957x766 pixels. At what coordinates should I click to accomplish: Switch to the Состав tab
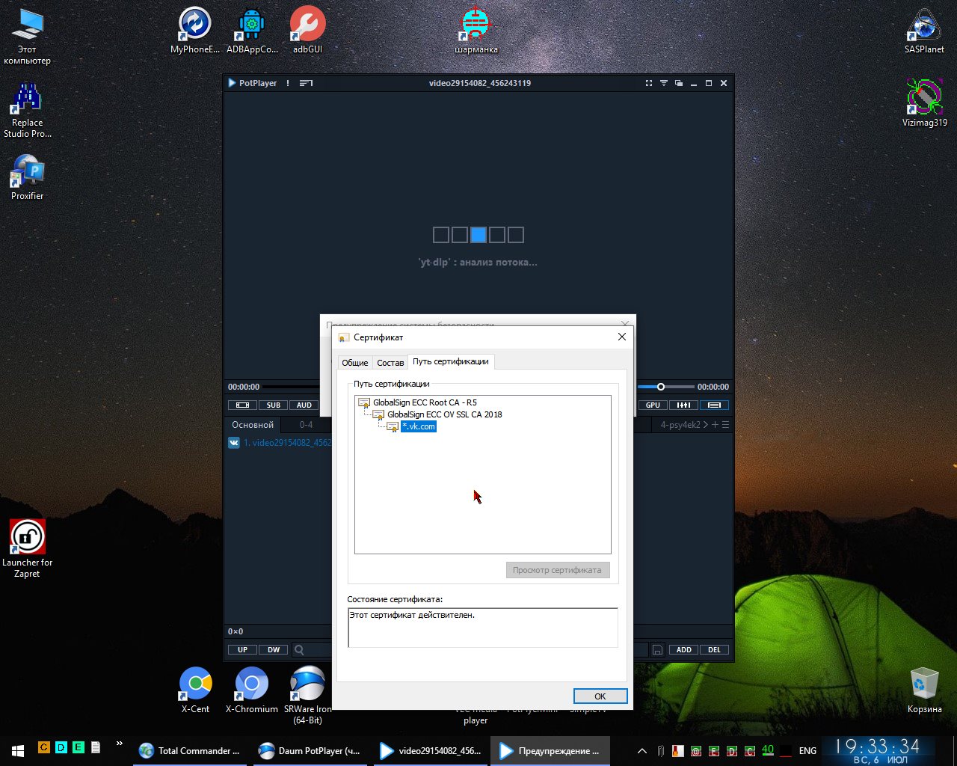tap(390, 363)
